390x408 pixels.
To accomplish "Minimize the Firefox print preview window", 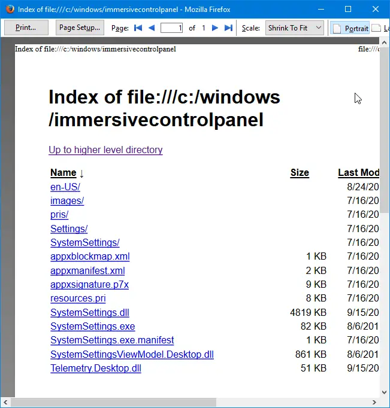I will [x=321, y=9].
